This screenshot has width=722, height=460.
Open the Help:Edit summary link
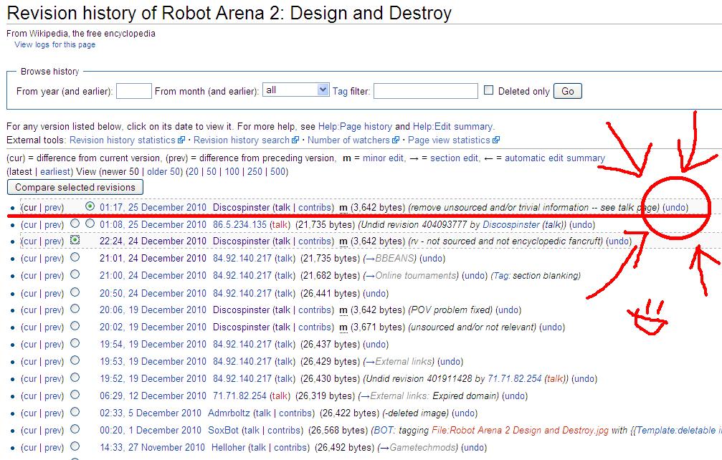(x=452, y=127)
